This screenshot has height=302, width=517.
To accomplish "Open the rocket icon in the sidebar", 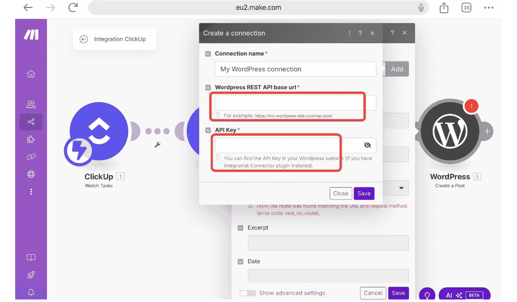I will pyautogui.click(x=31, y=275).
